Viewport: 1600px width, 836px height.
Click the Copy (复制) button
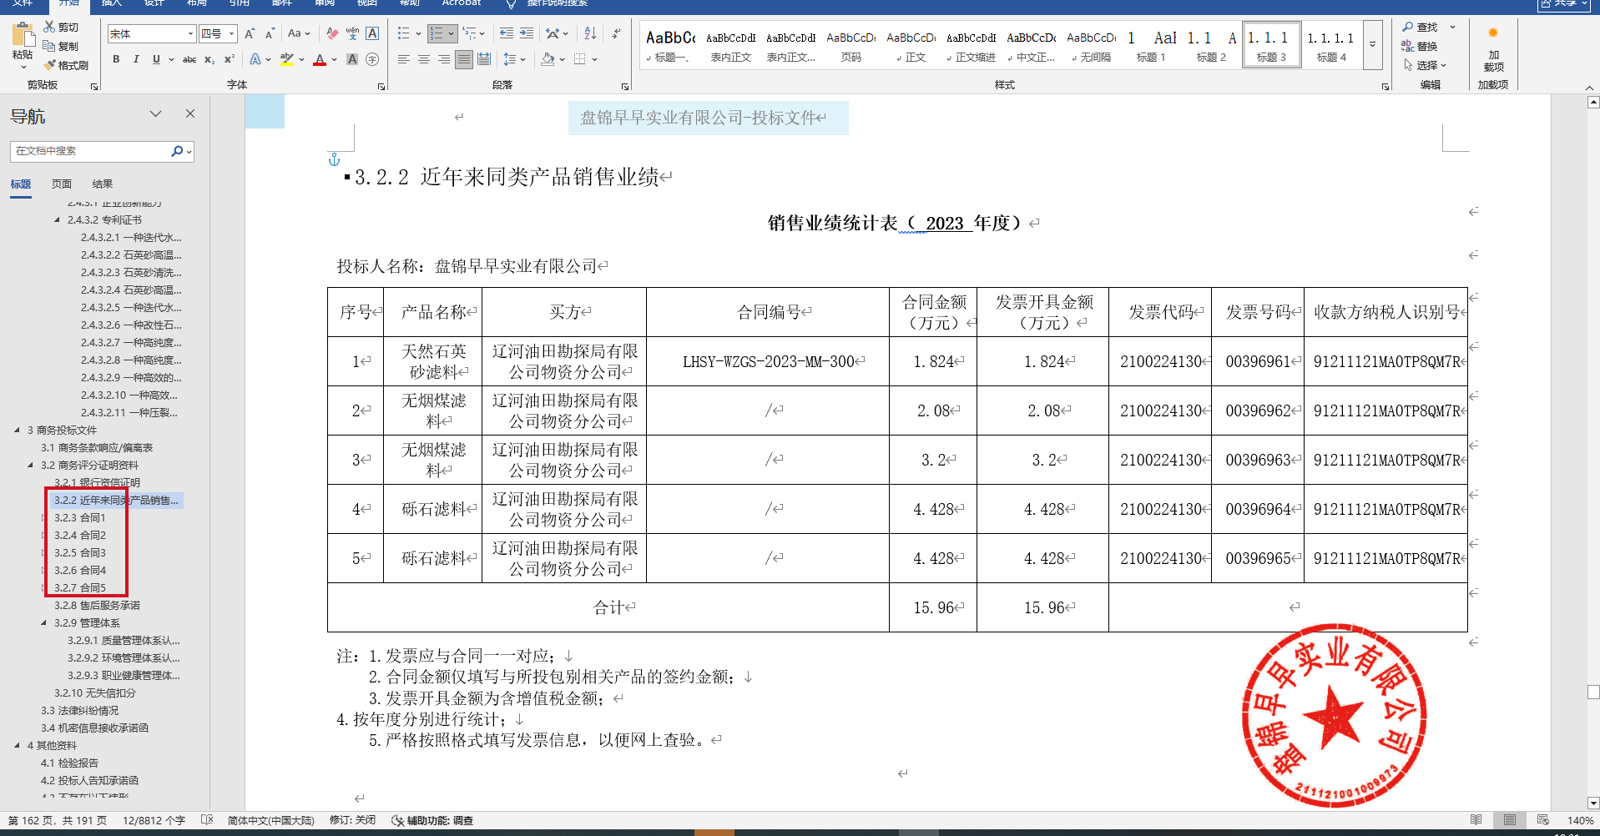click(61, 46)
